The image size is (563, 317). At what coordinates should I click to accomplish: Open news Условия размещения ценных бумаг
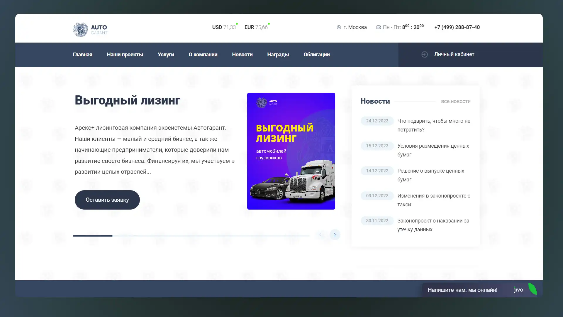[x=433, y=150]
